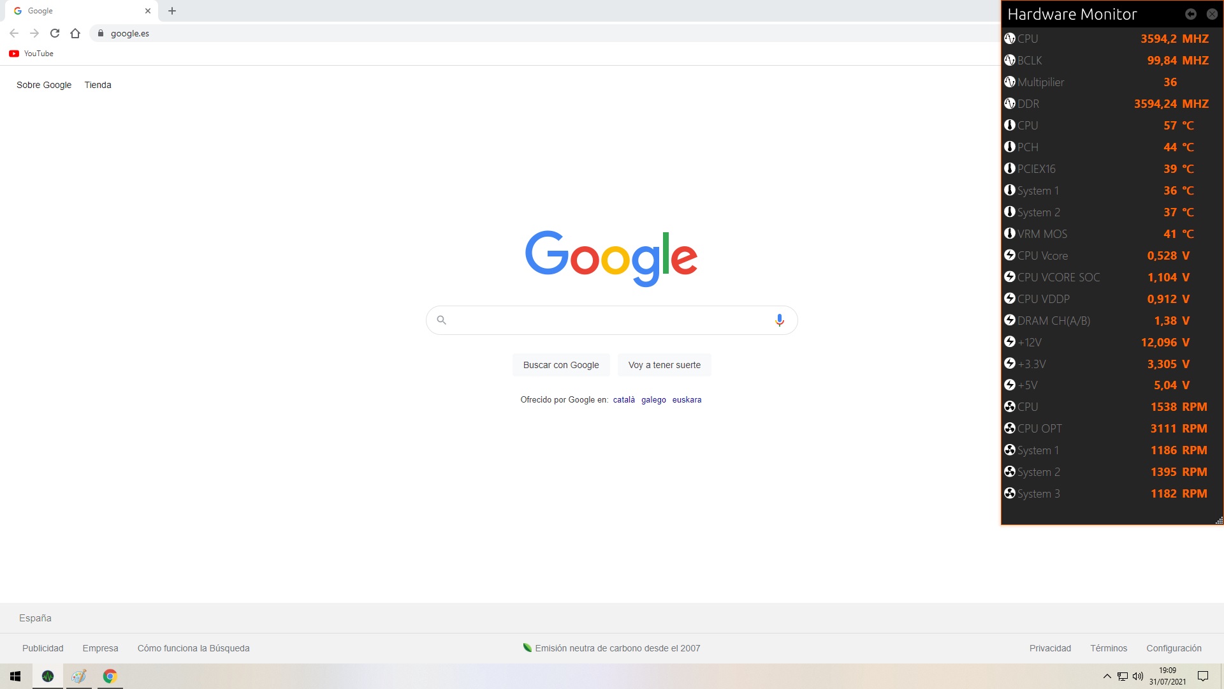The width and height of the screenshot is (1224, 689).
Task: Click the Hardware Monitor resize grip corner
Action: pos(1219,521)
